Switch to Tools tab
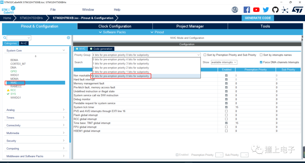Image resolution: width=305 pixels, height=163 pixels. pyautogui.click(x=265, y=26)
